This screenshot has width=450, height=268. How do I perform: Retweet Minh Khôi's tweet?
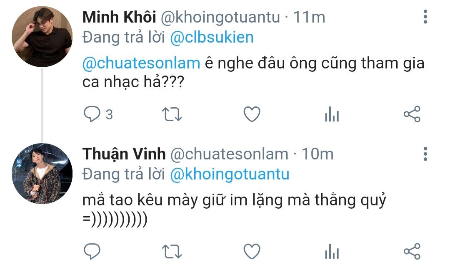pyautogui.click(x=172, y=114)
